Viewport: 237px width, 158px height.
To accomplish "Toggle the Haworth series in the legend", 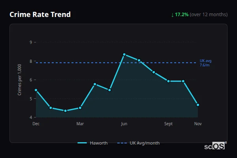I will (x=92, y=143).
